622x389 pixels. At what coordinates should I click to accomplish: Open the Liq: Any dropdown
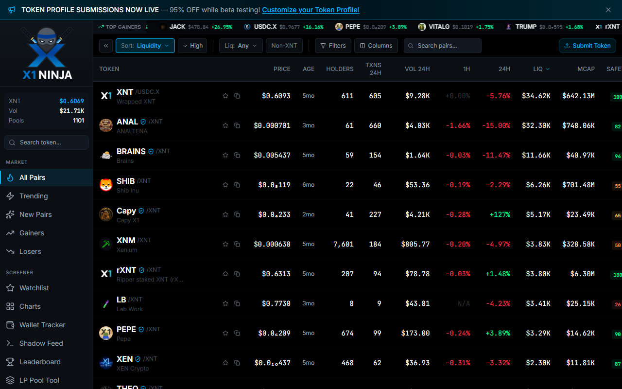[241, 46]
